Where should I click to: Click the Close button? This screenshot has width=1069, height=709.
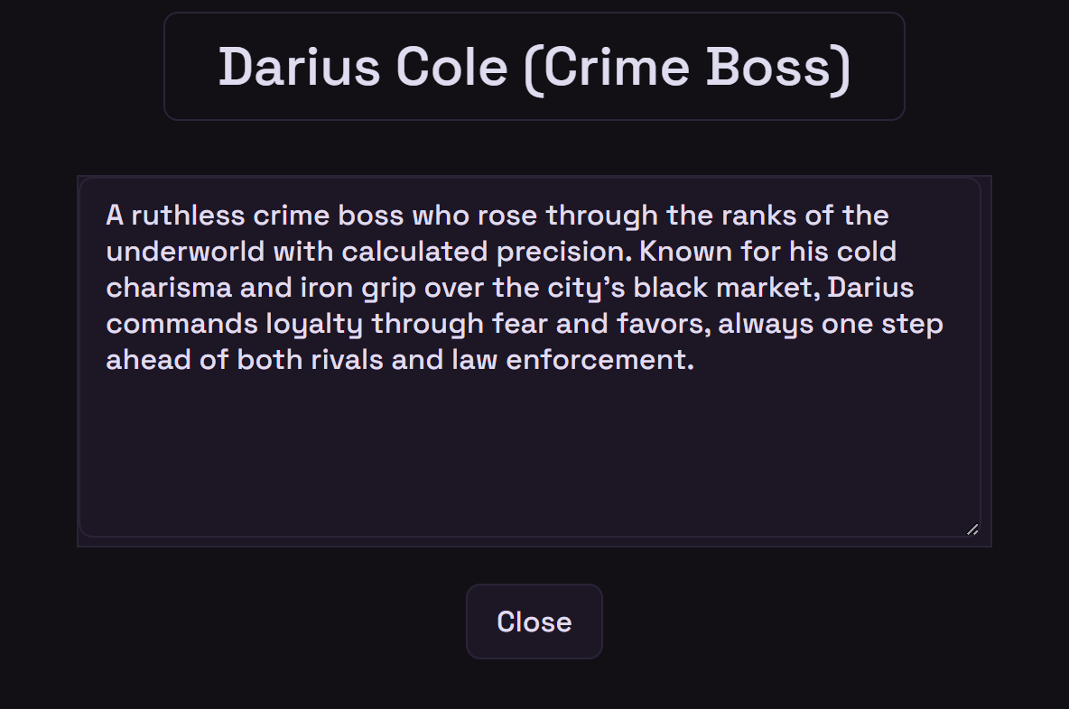[534, 622]
